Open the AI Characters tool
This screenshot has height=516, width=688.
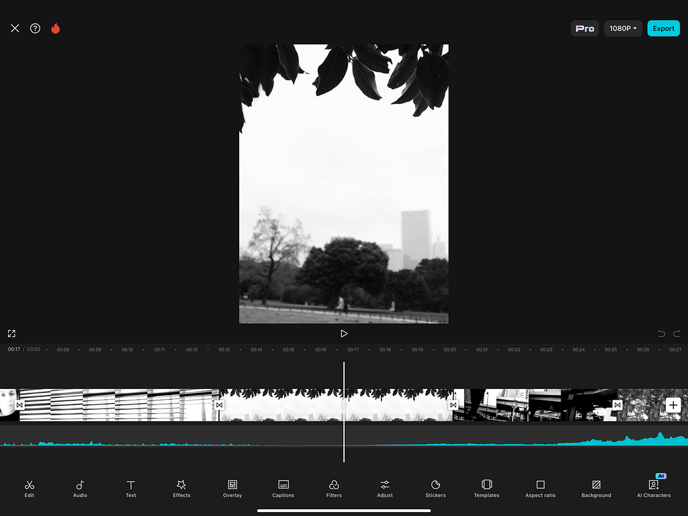point(654,487)
